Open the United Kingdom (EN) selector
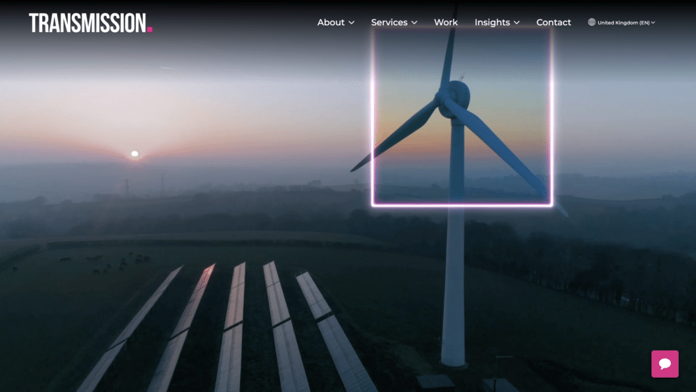 (x=623, y=22)
